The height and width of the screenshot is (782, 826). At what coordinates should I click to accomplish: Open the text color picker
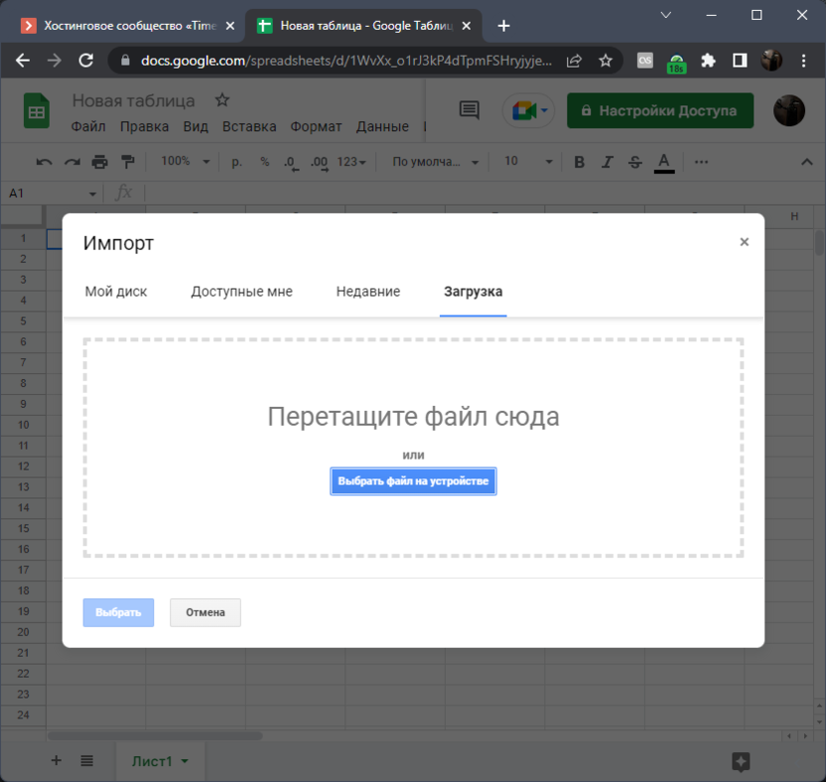[x=664, y=162]
